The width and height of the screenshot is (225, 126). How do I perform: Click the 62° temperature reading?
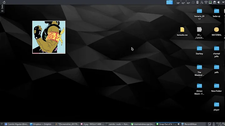pos(183,3)
